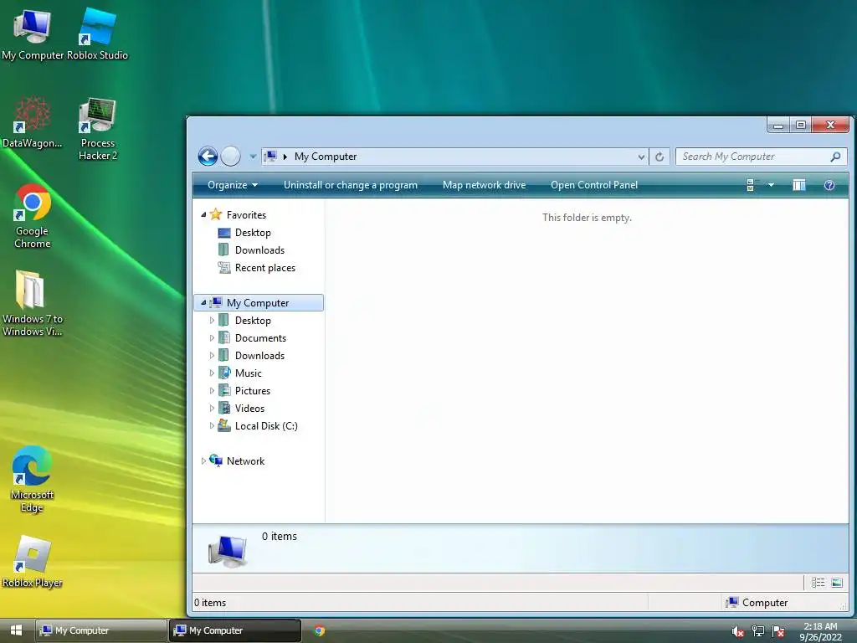
Task: Expand the Network tree node
Action: point(203,461)
